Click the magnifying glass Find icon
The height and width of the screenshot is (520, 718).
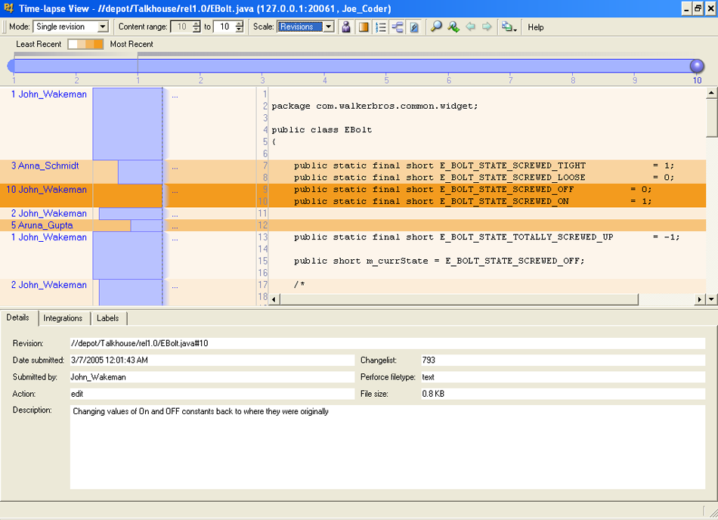pyautogui.click(x=436, y=27)
